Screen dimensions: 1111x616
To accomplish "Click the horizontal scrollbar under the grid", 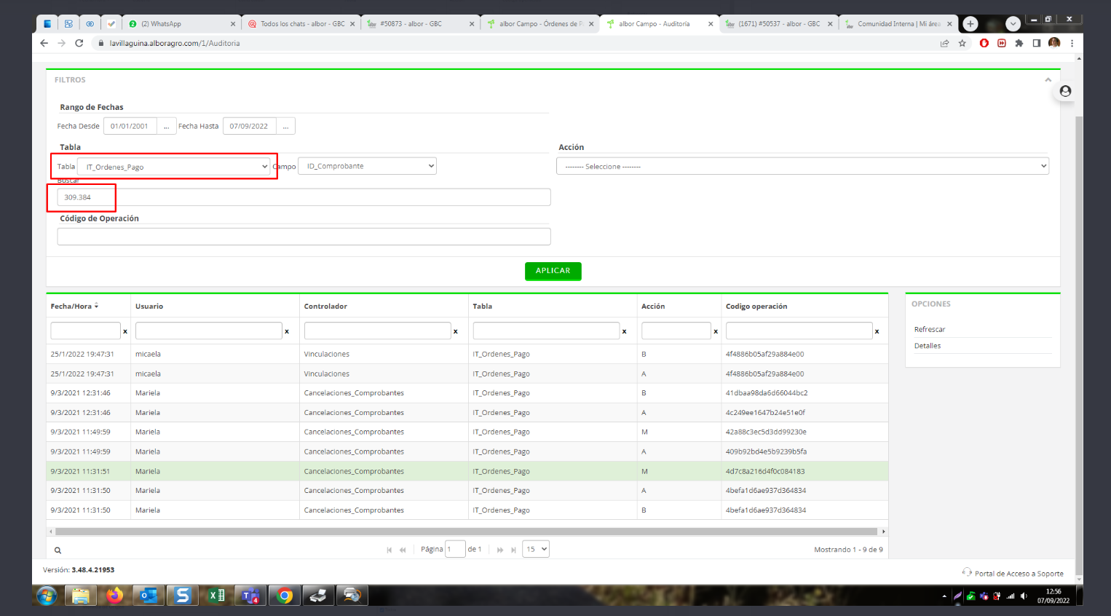I will pyautogui.click(x=466, y=532).
